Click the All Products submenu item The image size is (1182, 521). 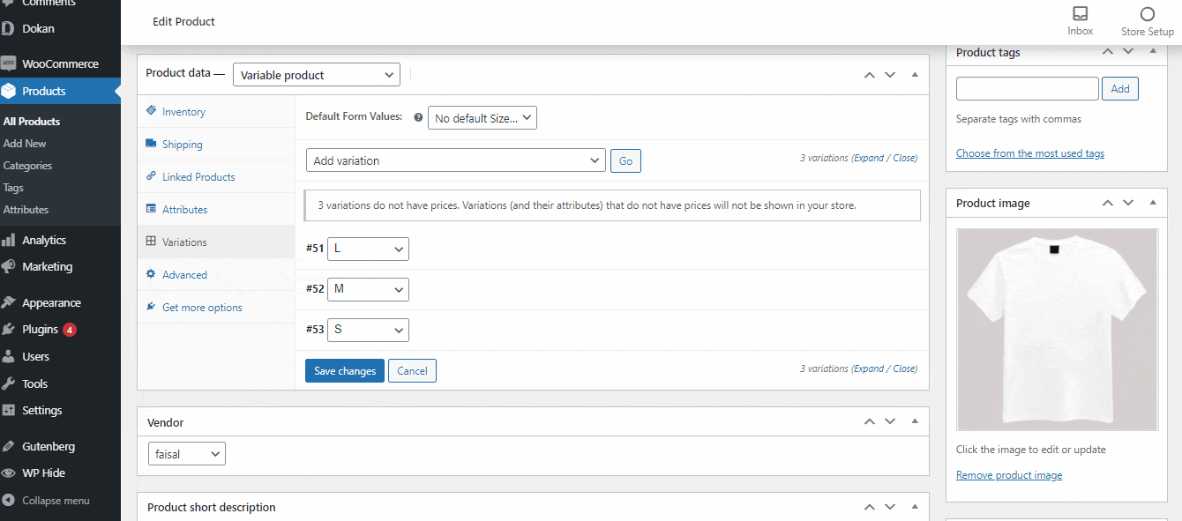pos(32,121)
